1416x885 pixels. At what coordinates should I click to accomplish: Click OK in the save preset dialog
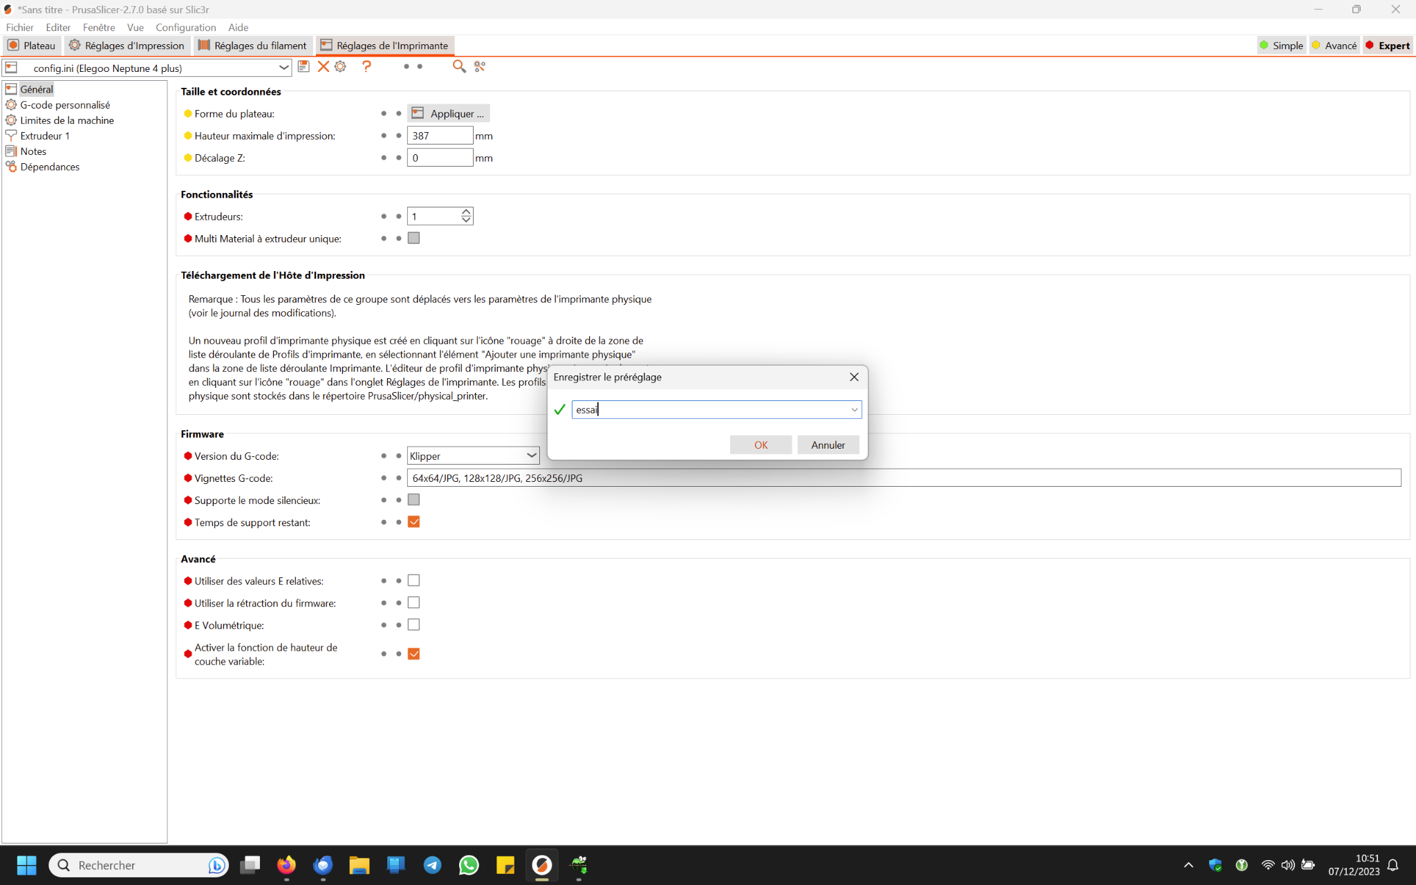click(761, 445)
